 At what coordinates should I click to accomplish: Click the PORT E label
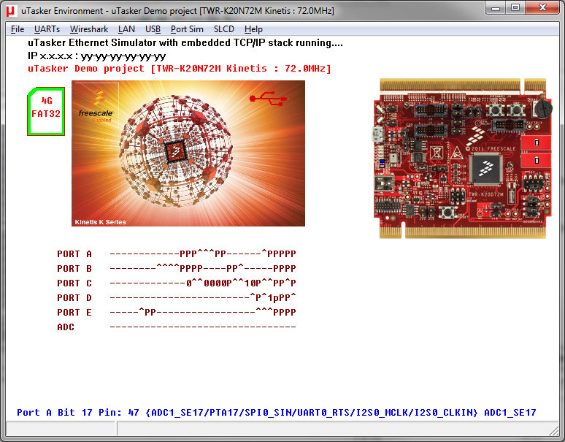pos(74,312)
